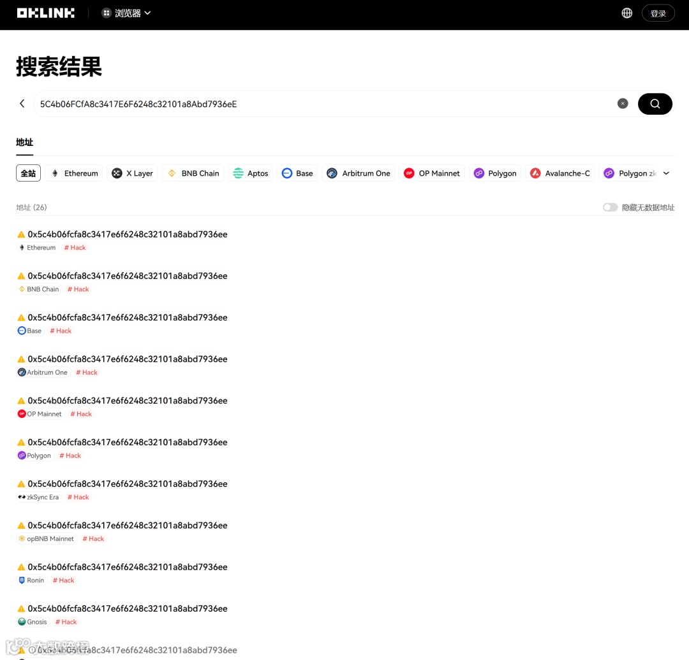689x660 pixels.
Task: Filter results by Avalanche-C
Action: (560, 173)
